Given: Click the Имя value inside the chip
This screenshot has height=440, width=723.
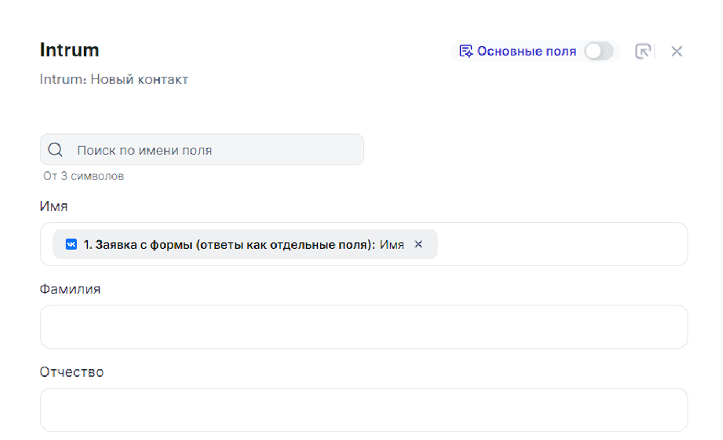Looking at the screenshot, I should tap(392, 244).
